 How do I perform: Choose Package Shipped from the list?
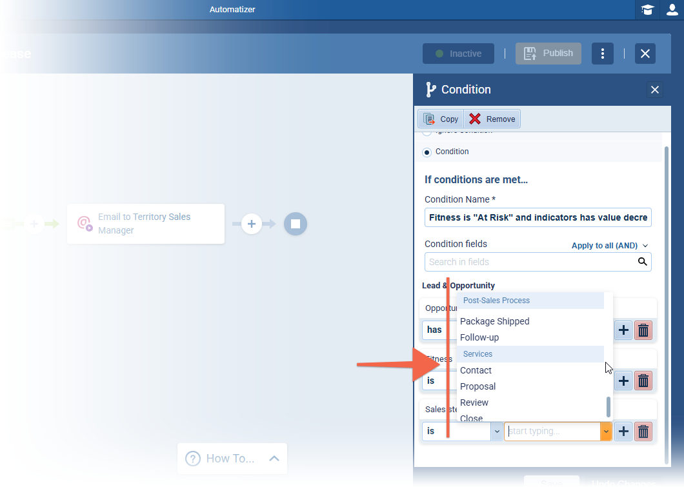494,321
